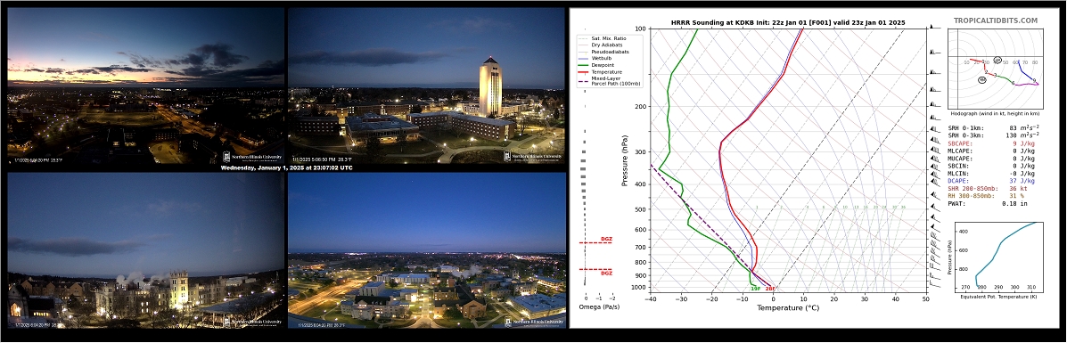This screenshot has width=1067, height=343.
Task: Click the Hodograph caption text
Action: tap(994, 114)
